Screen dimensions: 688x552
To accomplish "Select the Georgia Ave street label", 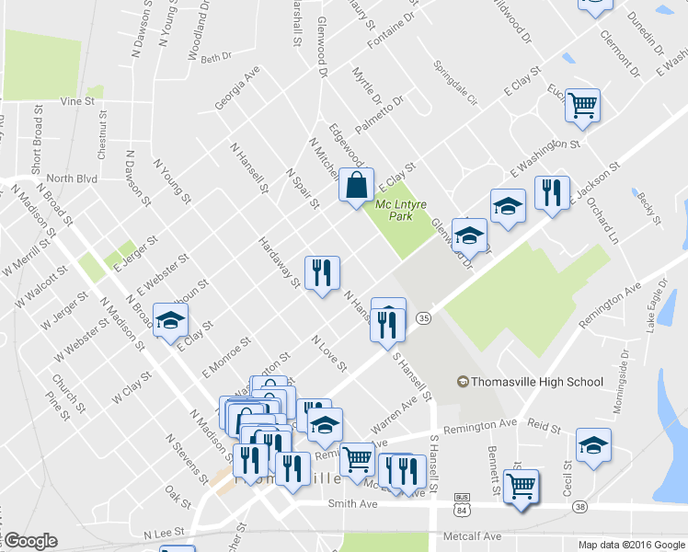I will click(237, 87).
